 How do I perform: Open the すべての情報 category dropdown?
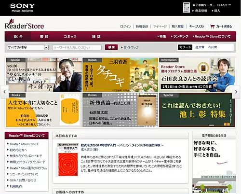pyautogui.click(x=27, y=47)
